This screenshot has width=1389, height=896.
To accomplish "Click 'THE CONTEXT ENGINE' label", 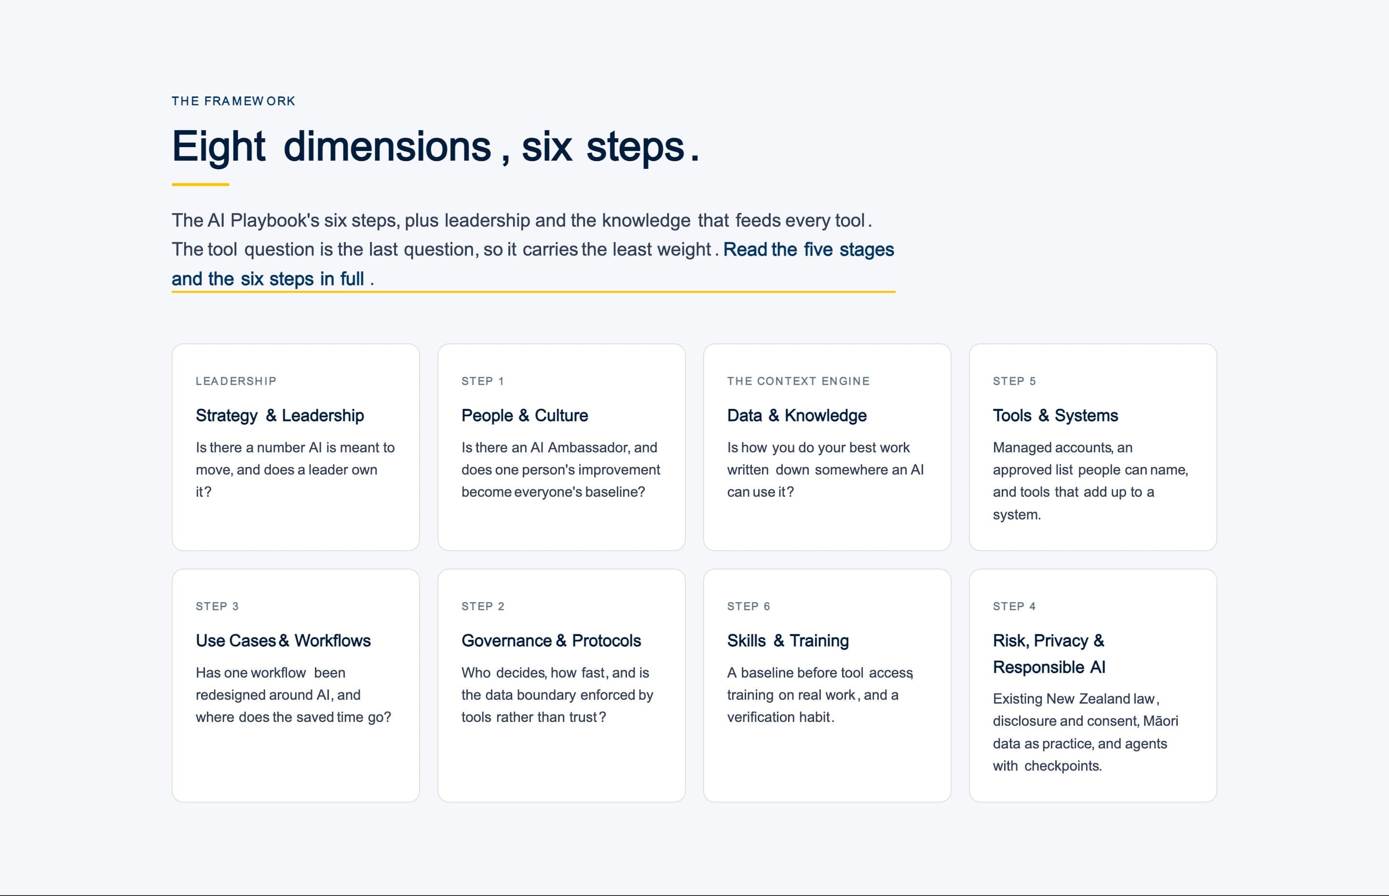I will click(x=798, y=381).
